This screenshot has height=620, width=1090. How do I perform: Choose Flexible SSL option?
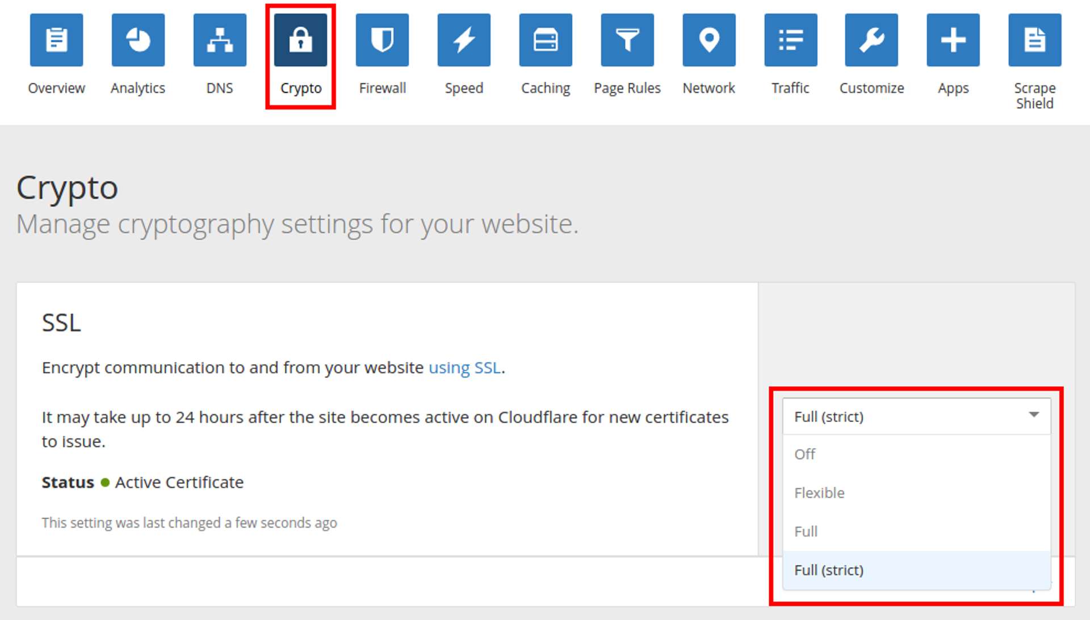coord(819,493)
